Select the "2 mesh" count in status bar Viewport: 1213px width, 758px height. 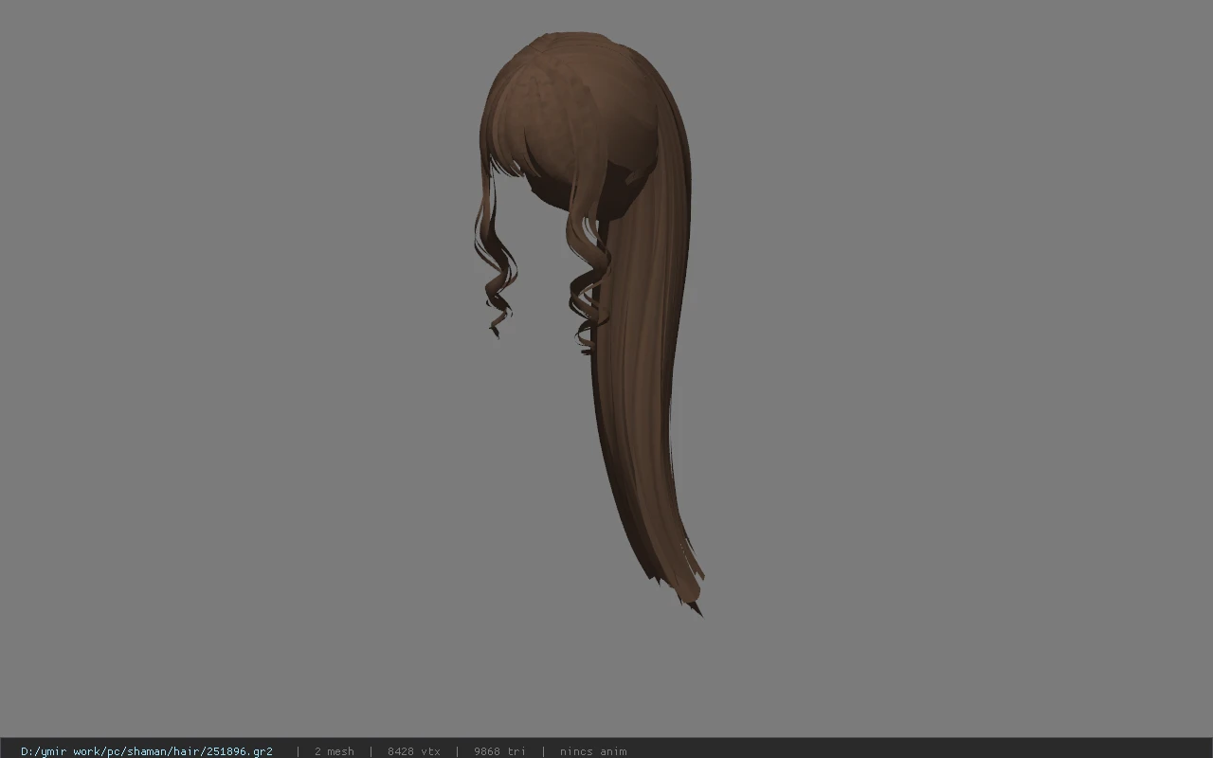pyautogui.click(x=335, y=751)
